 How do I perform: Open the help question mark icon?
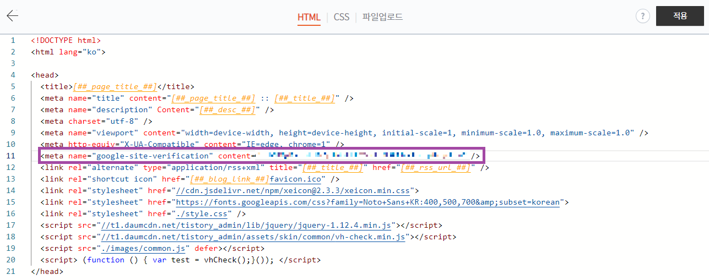point(642,16)
